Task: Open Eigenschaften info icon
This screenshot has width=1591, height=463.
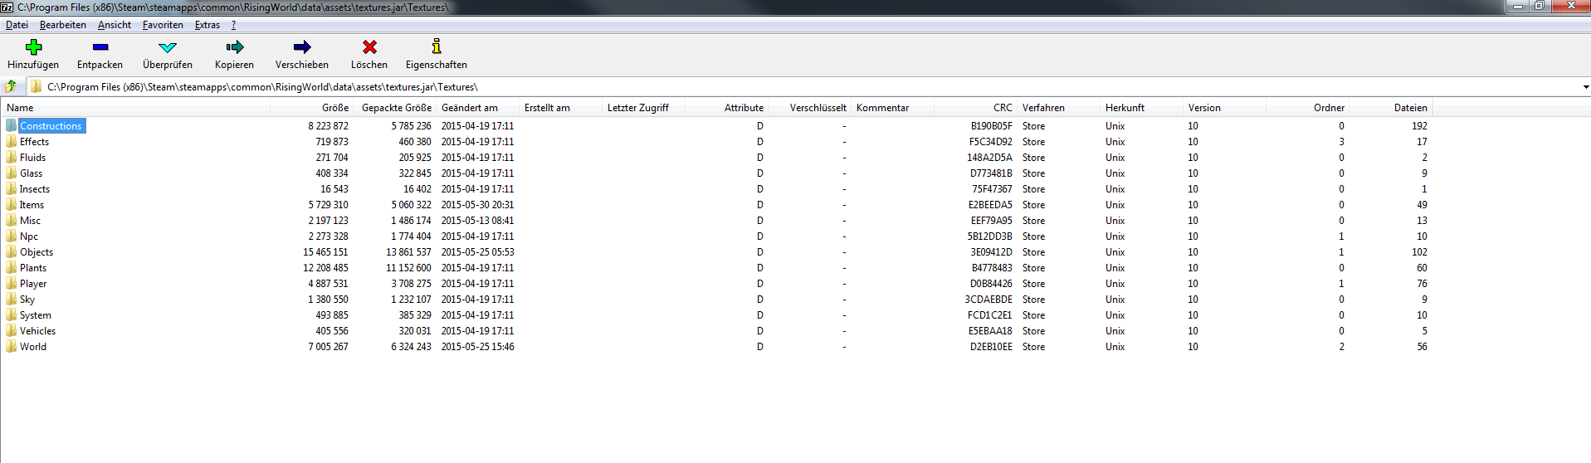Action: [x=437, y=47]
